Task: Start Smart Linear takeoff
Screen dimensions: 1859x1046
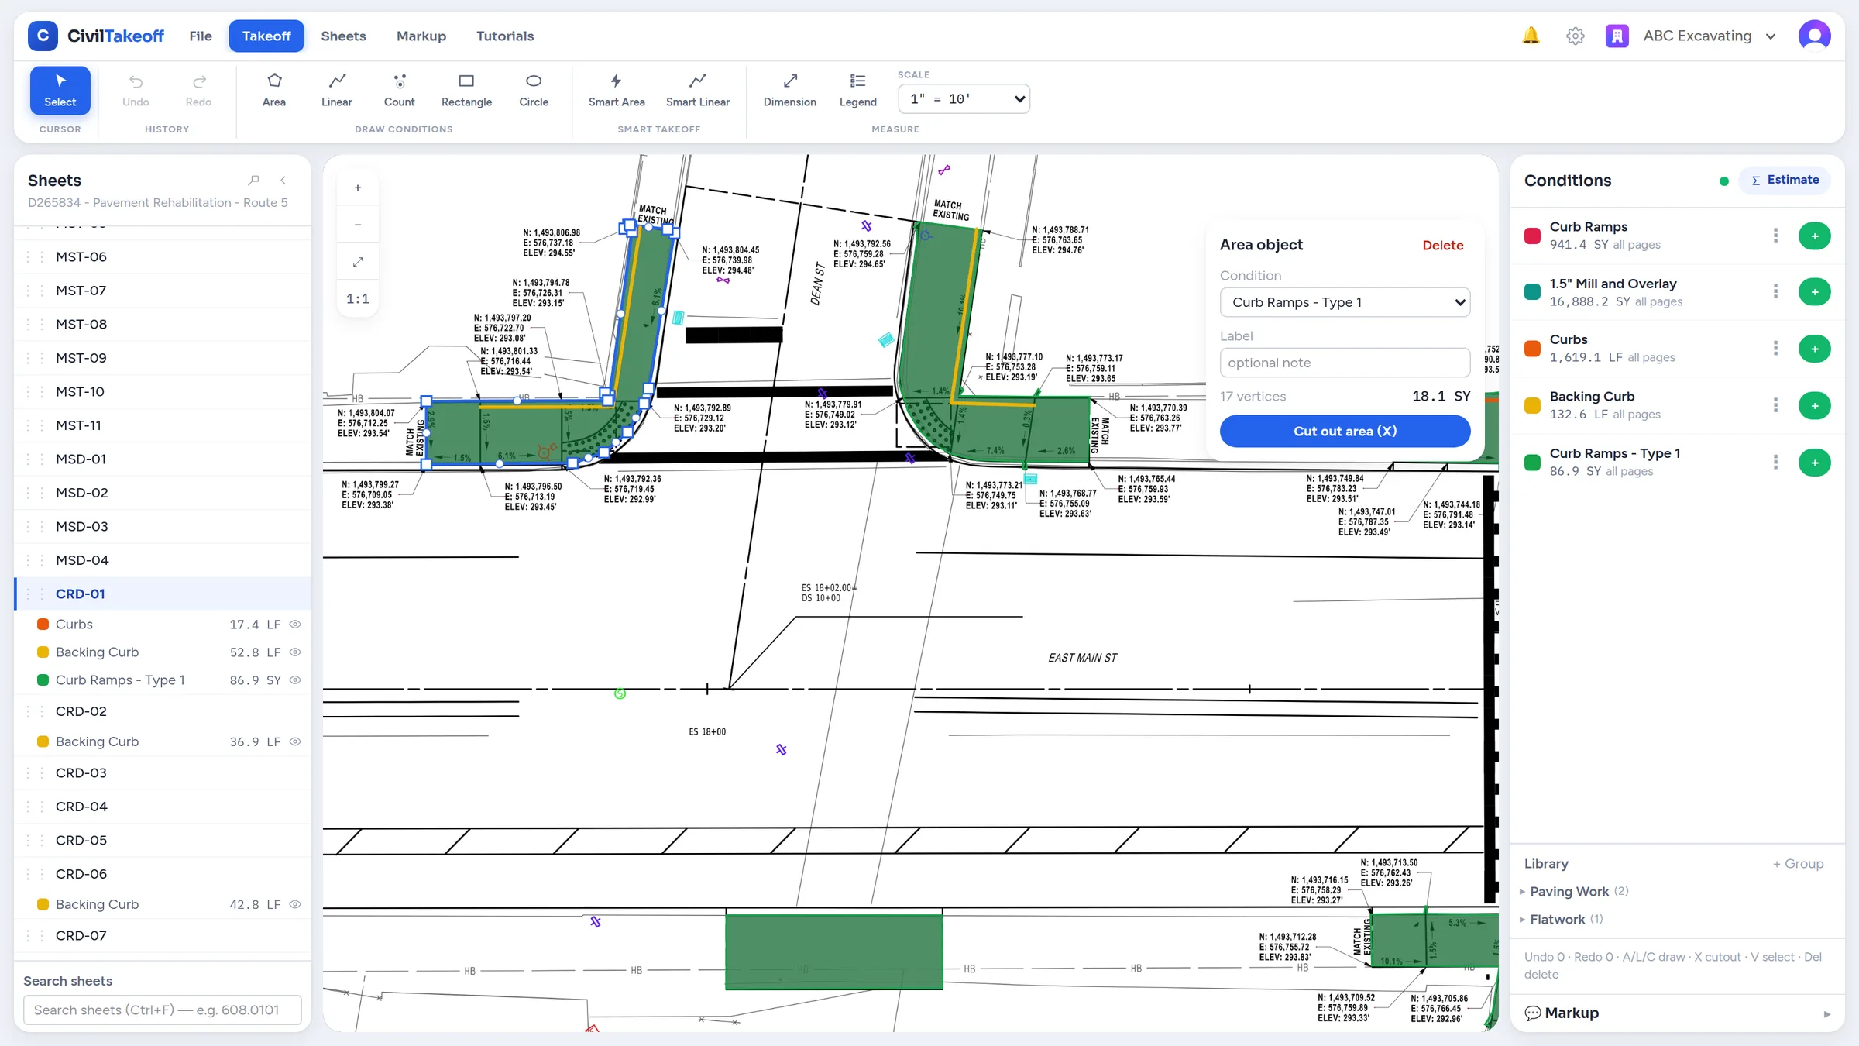Action: [698, 90]
